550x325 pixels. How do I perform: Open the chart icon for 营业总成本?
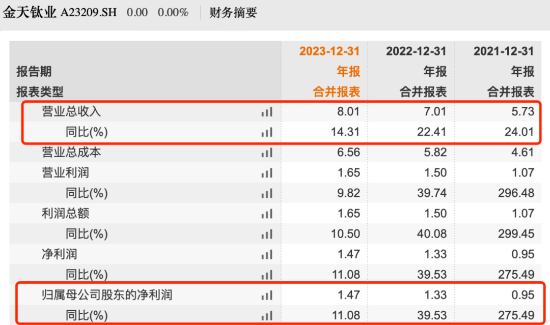point(267,153)
